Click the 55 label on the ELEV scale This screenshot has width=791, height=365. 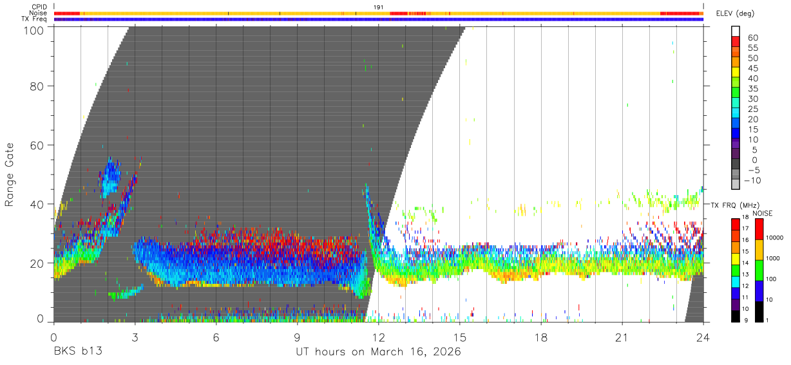pyautogui.click(x=752, y=48)
